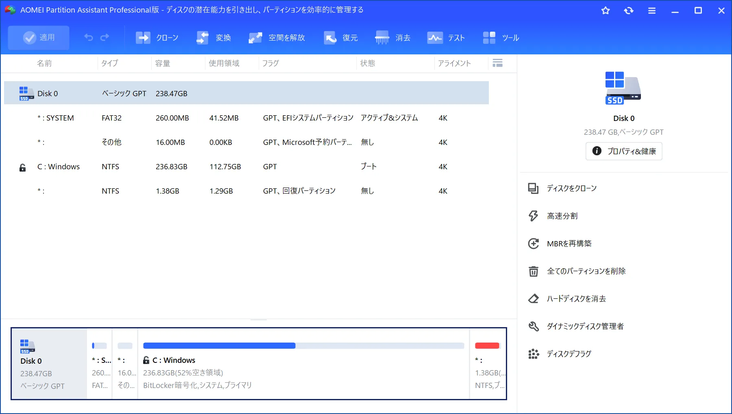Select the 消去 (Wipe) toolbar icon

point(382,38)
